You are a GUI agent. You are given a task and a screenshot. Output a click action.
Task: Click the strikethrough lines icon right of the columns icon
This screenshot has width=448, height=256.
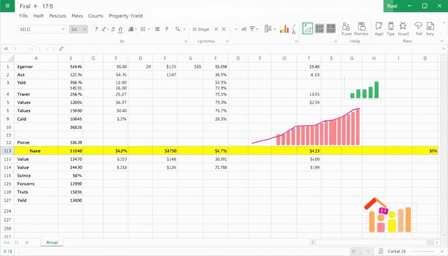pos(167,29)
